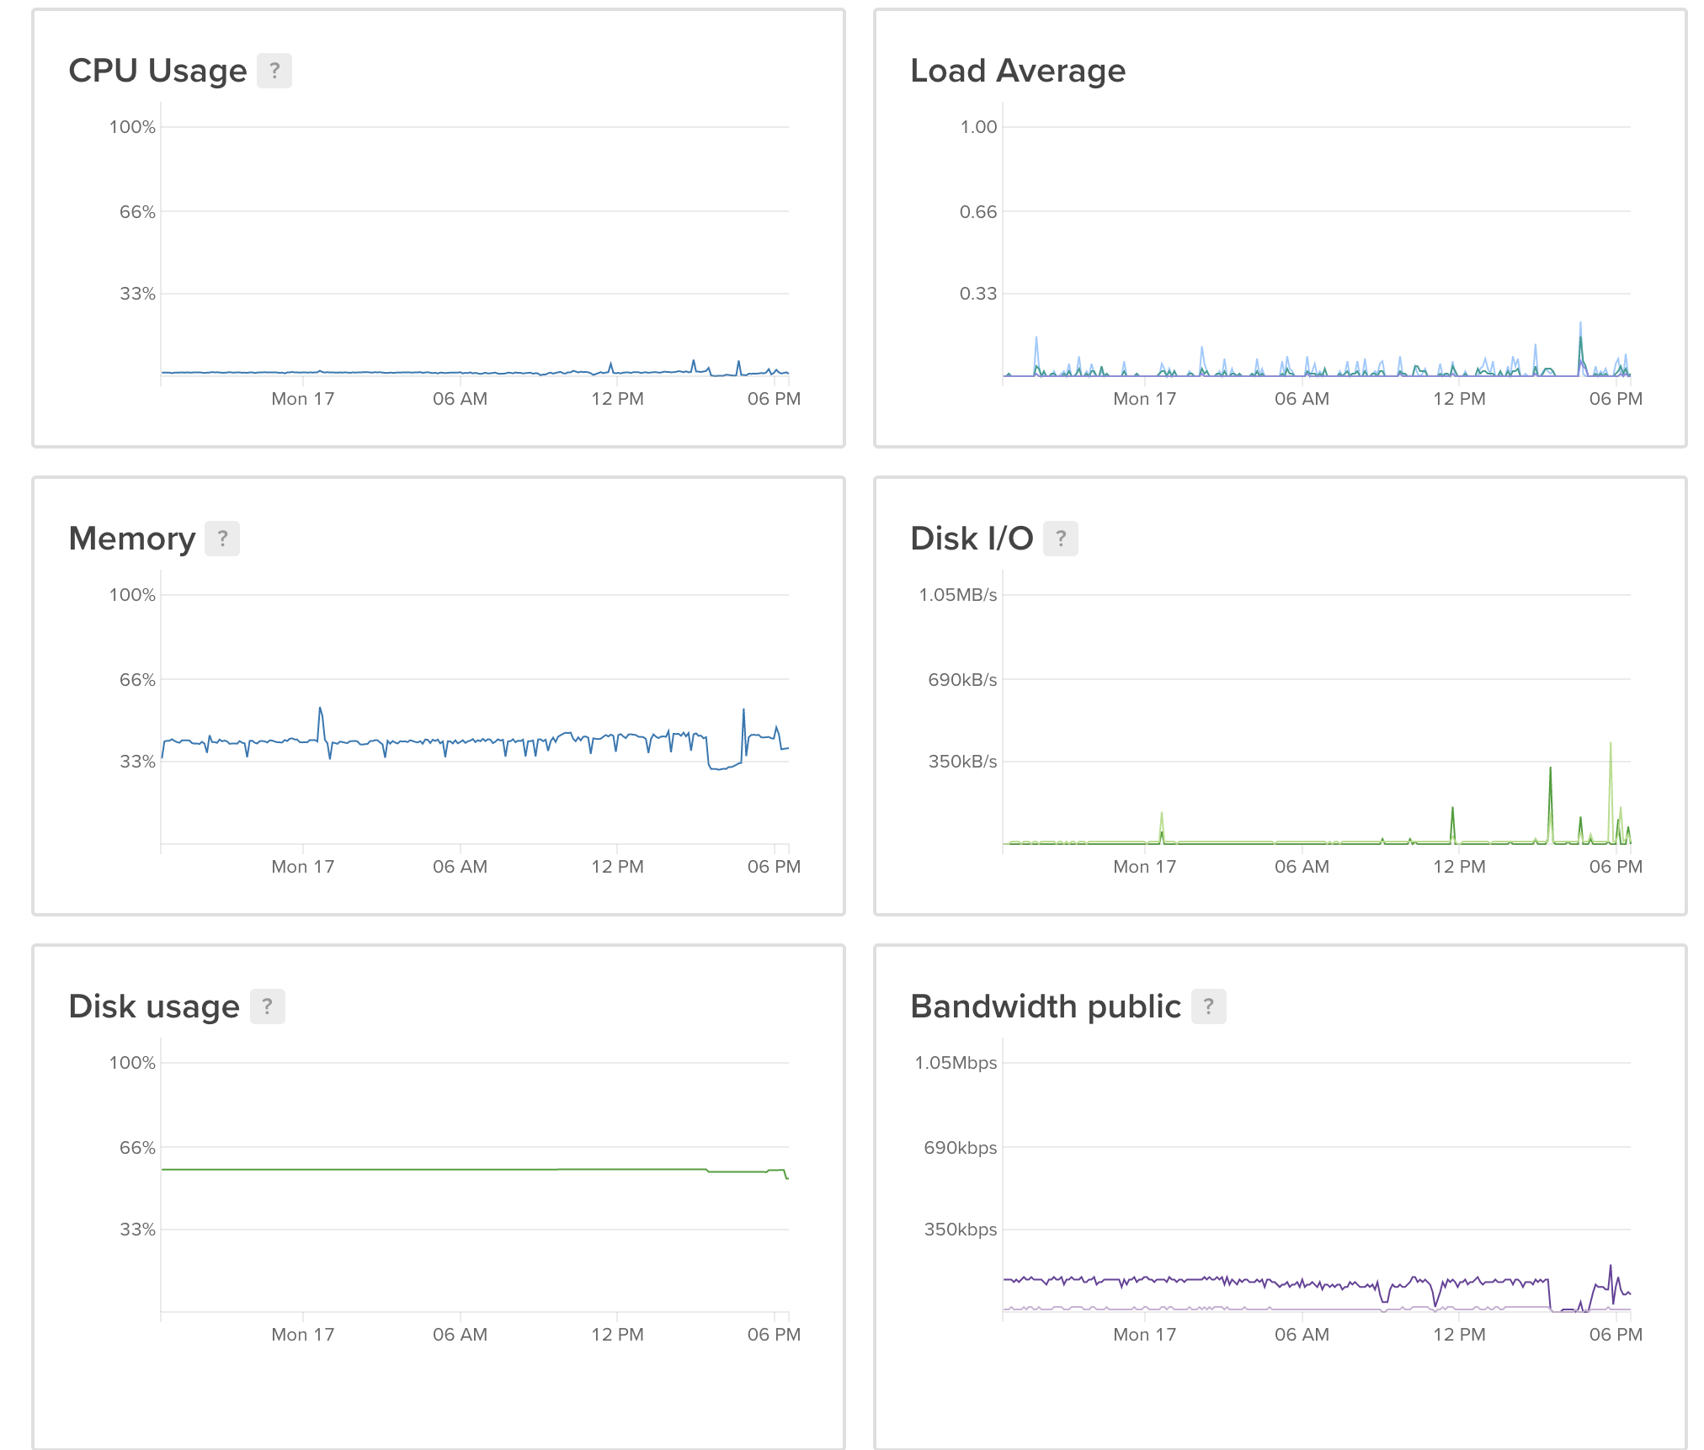Open the Disk usage help icon

click(x=267, y=1007)
